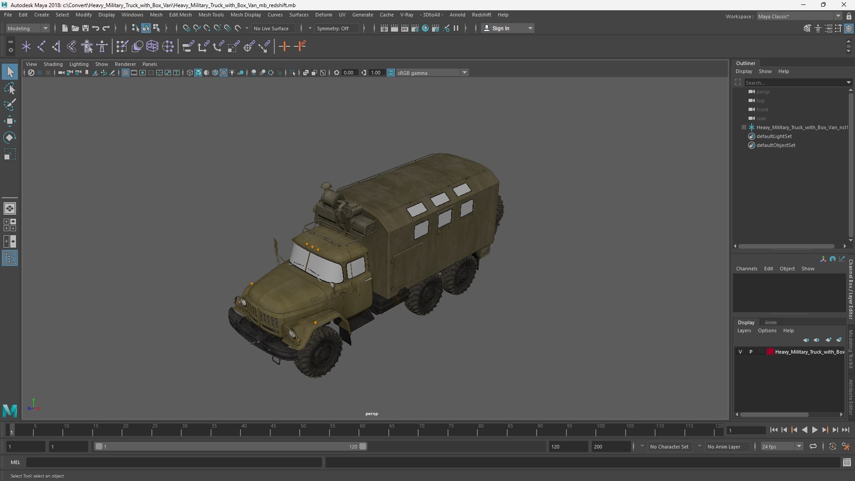Click the Sign In button
Screen dimensions: 855x481
click(x=508, y=28)
